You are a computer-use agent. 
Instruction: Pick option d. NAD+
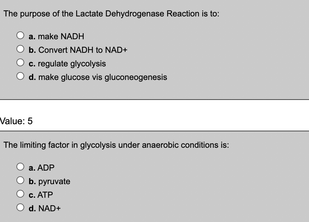(x=20, y=206)
